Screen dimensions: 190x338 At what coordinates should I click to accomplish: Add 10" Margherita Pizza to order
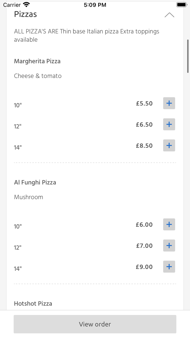coord(169,103)
